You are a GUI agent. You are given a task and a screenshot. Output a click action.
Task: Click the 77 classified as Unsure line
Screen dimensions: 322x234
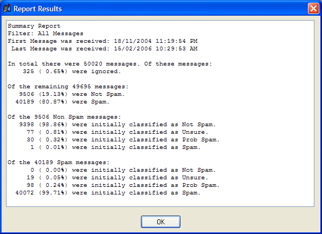pyautogui.click(x=118, y=132)
